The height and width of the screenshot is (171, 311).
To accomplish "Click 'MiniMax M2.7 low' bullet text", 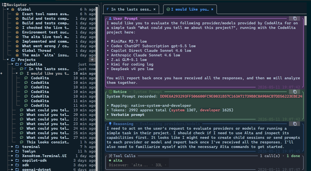I will pyautogui.click(x=129, y=41).
